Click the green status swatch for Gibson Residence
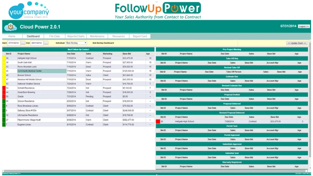The image size is (313, 176). 4,101
